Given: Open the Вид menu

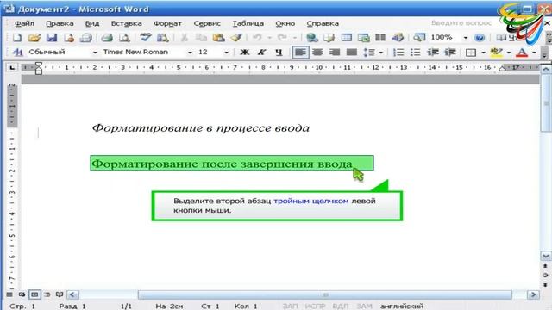Looking at the screenshot, I should pyautogui.click(x=92, y=23).
